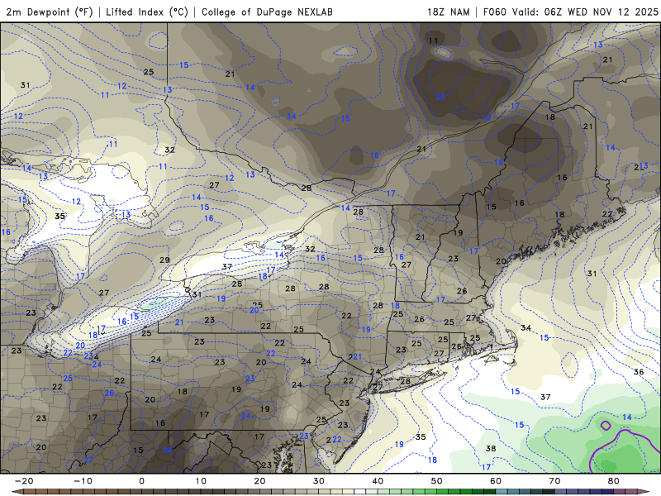This screenshot has height=496, width=661.
Task: Click the '-10' color scale label
Action: [x=83, y=481]
